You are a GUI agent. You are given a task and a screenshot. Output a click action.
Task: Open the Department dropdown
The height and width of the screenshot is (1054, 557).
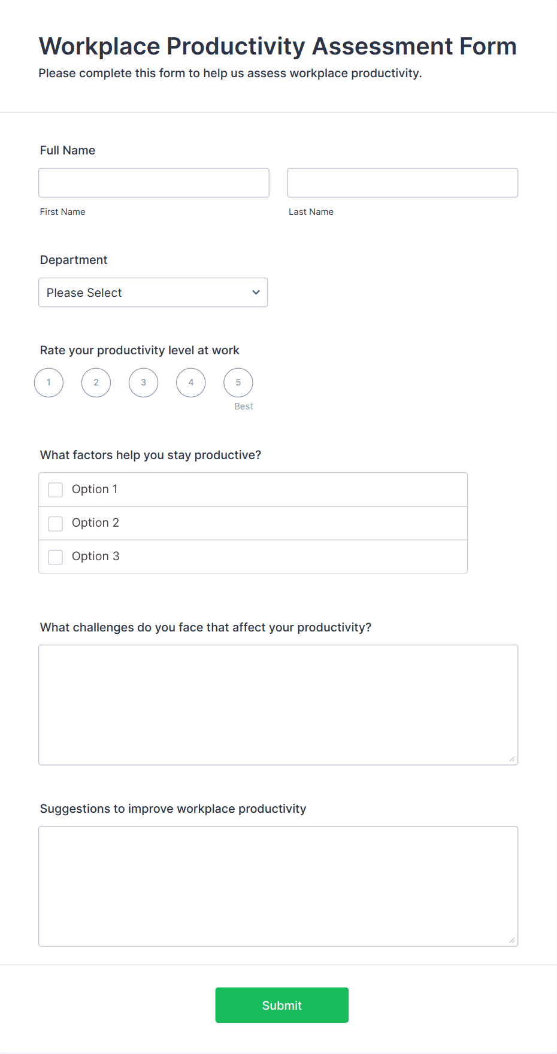pos(153,292)
